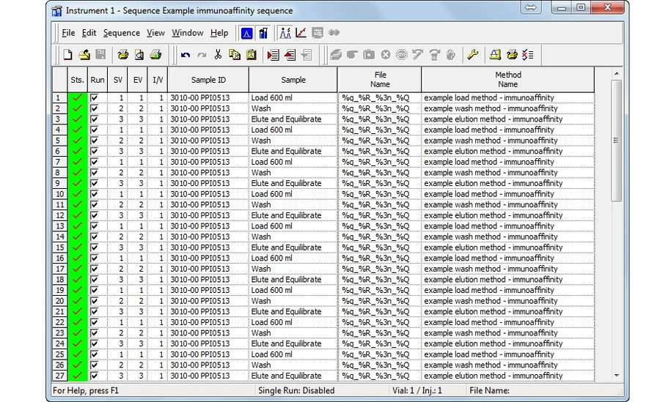
Task: Open the Sequence menu
Action: (122, 33)
